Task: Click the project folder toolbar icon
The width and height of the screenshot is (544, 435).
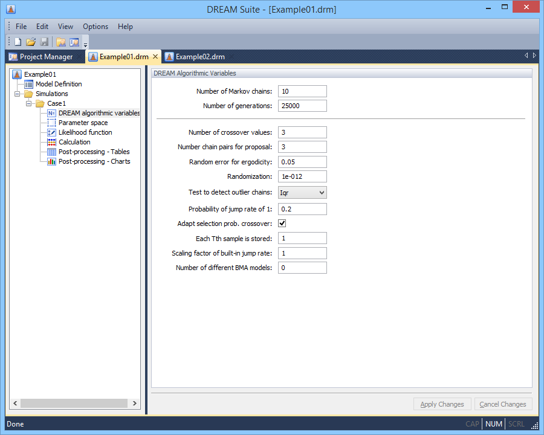Action: pos(61,42)
